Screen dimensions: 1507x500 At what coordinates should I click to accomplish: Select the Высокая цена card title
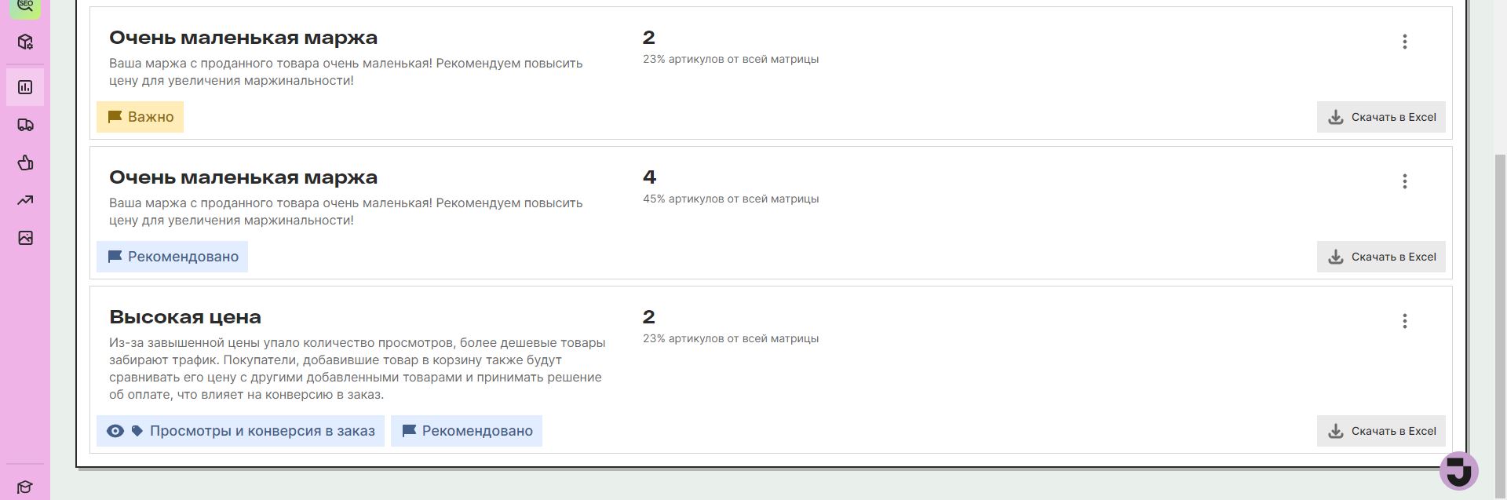[185, 316]
